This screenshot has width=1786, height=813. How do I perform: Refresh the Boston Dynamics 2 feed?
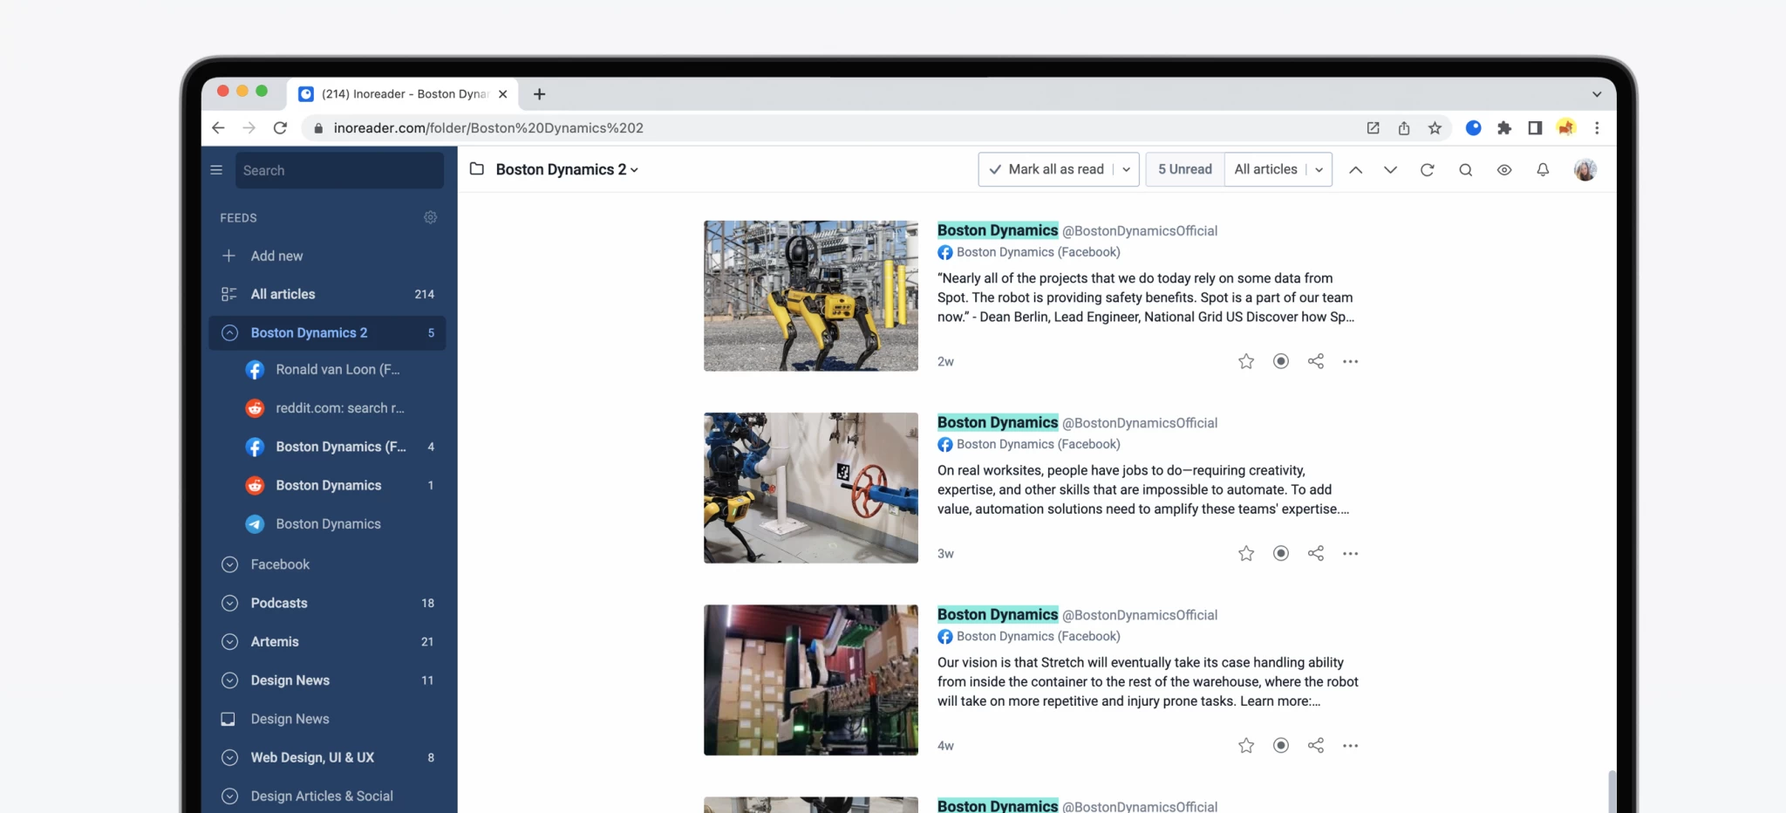(1427, 169)
